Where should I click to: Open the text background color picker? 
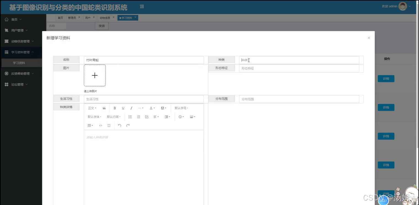point(163,108)
